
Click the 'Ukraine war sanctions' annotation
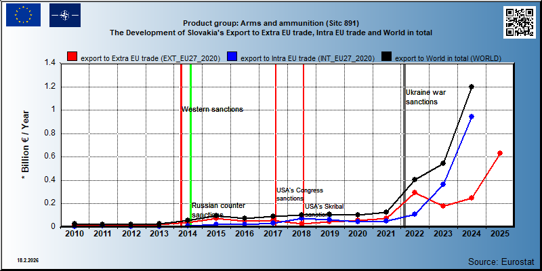426,97
